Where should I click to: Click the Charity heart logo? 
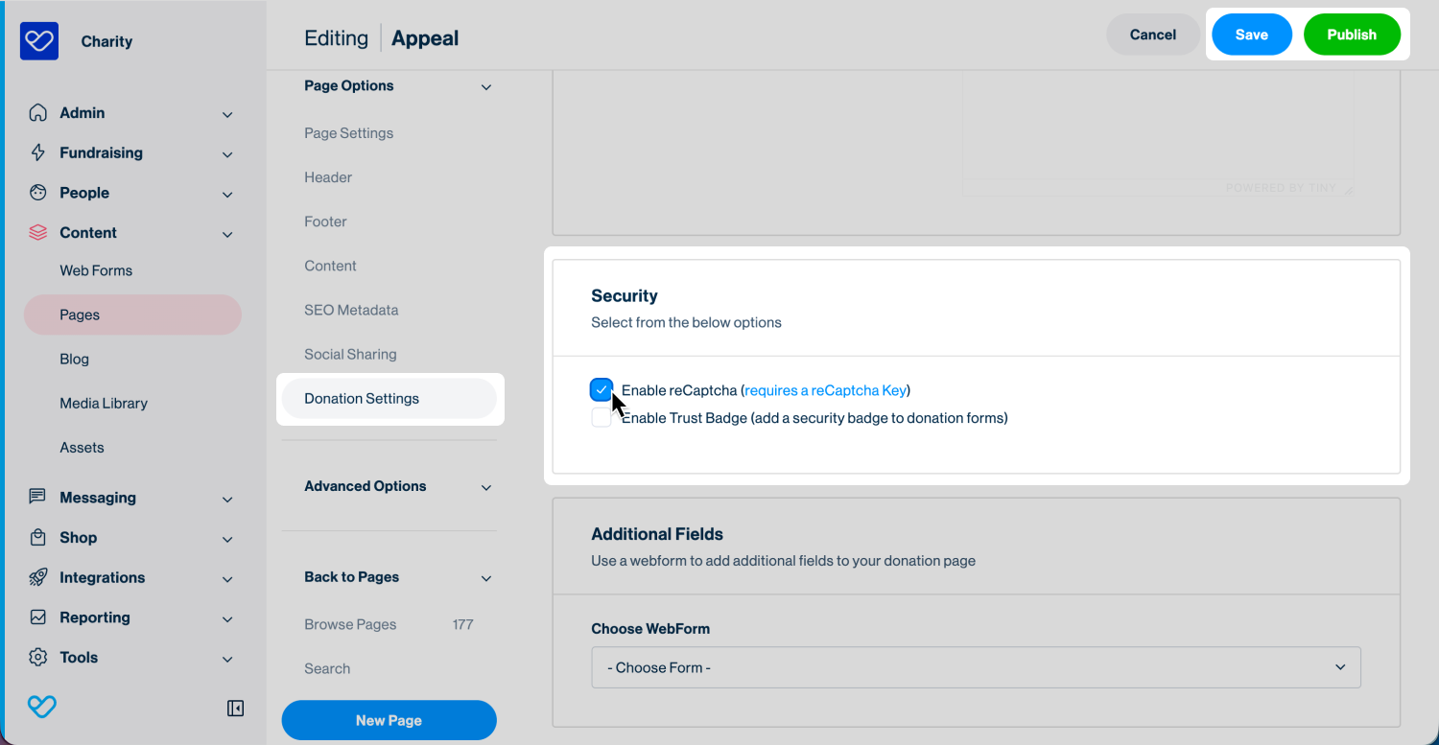pyautogui.click(x=38, y=40)
